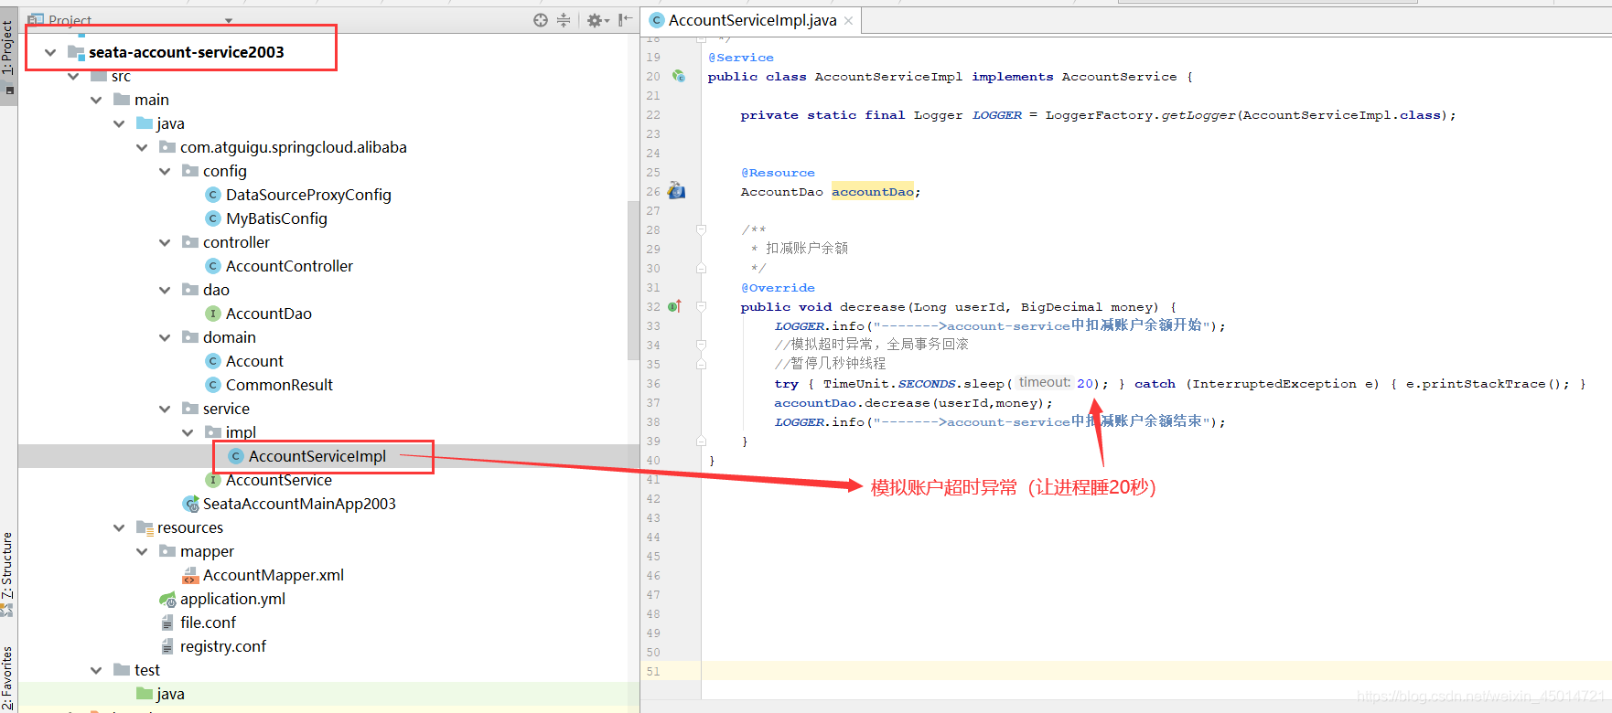
Task: Click the AccountMapper.xml file icon
Action: coord(190,575)
